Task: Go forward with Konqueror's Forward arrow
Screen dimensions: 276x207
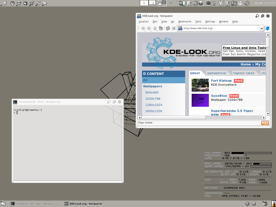Action: coord(149,28)
